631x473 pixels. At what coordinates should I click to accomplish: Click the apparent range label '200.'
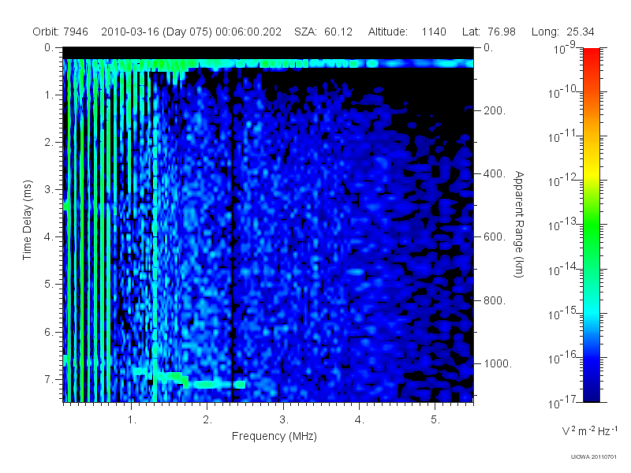495,110
